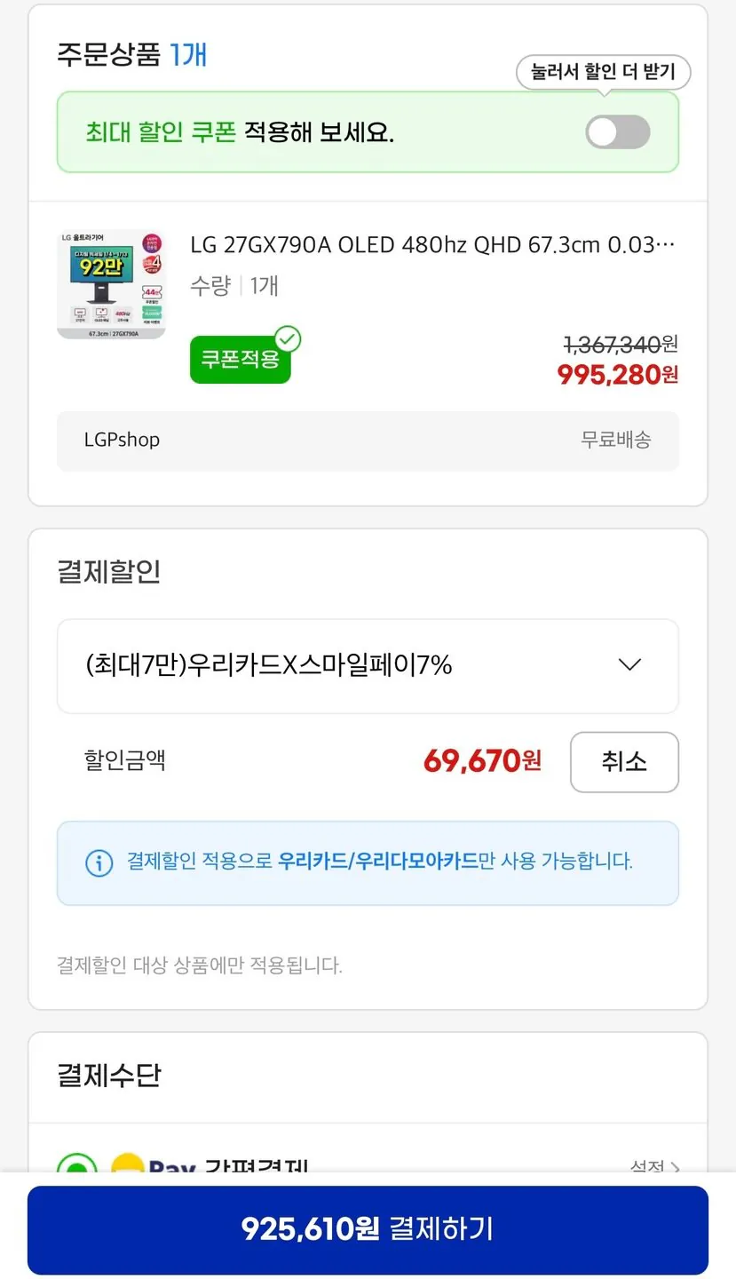Click the green checkmark on the 쿠폰적용 badge
Screen dimensions: 736x1279
click(286, 338)
